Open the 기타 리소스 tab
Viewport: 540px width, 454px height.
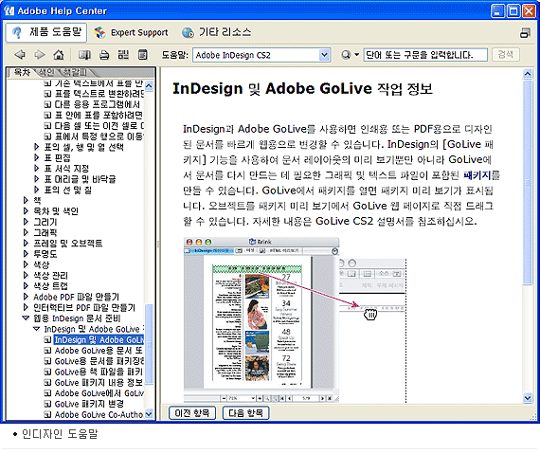(217, 33)
